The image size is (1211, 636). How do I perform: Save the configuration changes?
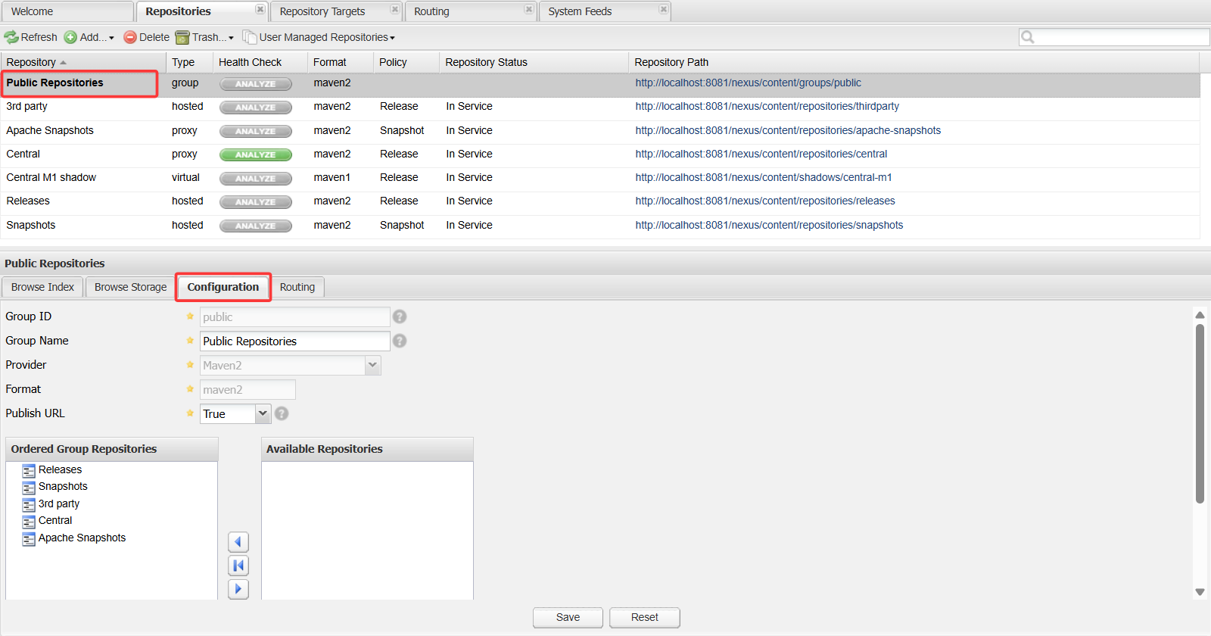point(568,618)
